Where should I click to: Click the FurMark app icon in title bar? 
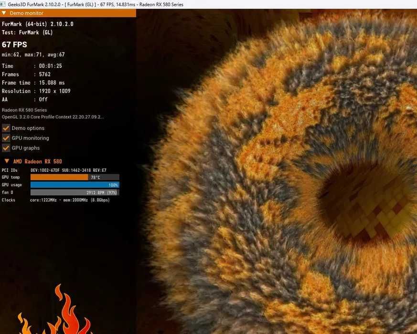(x=3, y=4)
